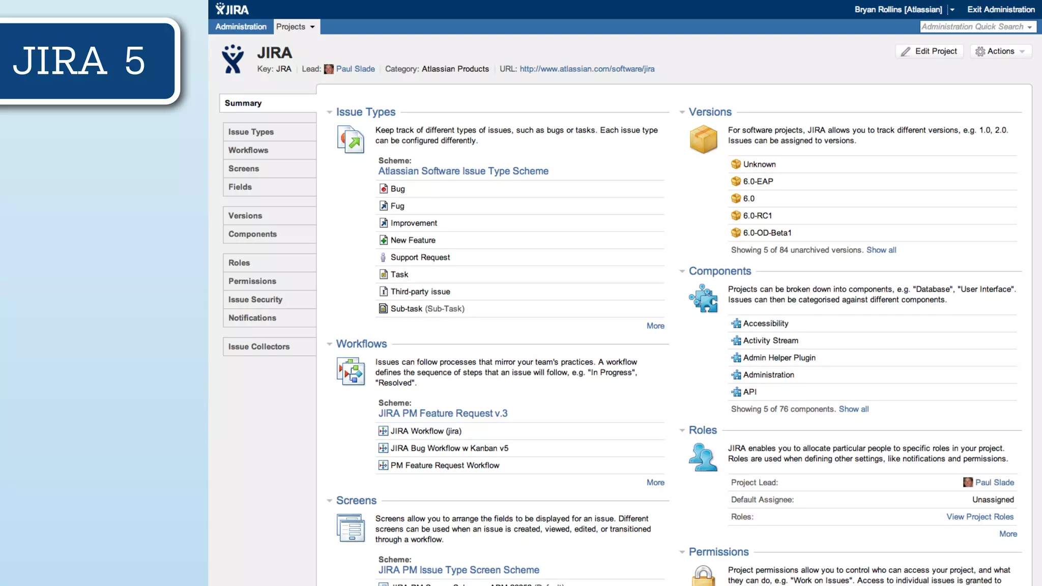Open JIRA PM Feature Request v.3 scheme
The width and height of the screenshot is (1042, 586).
(x=443, y=414)
